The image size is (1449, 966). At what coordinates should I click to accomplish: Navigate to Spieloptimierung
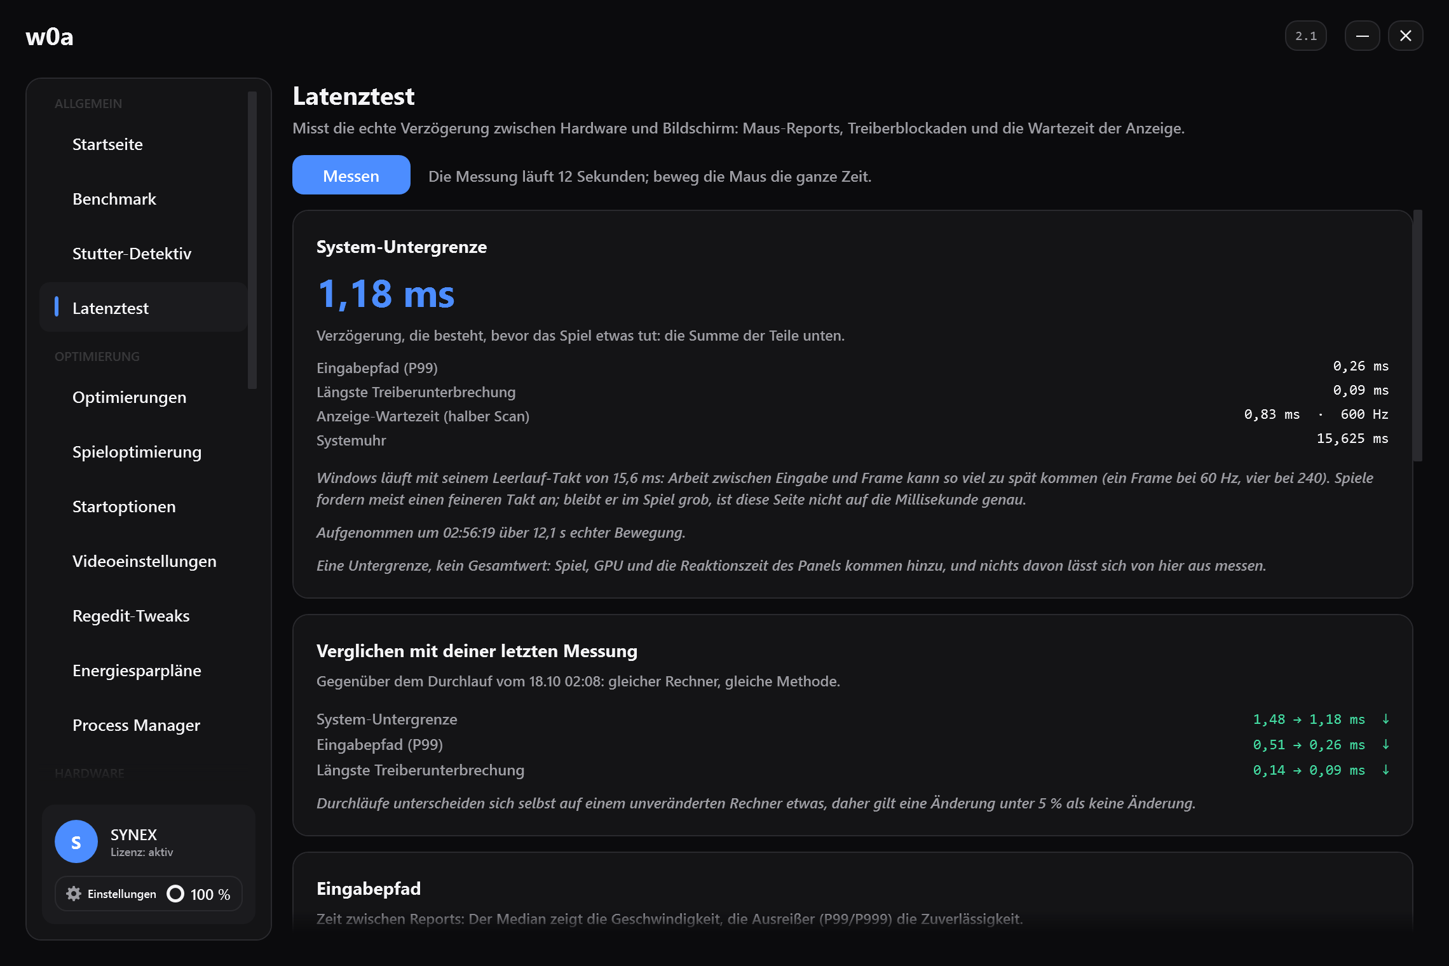pos(143,452)
